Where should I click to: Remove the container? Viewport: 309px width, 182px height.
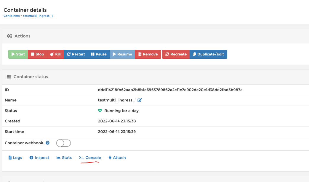(x=148, y=54)
